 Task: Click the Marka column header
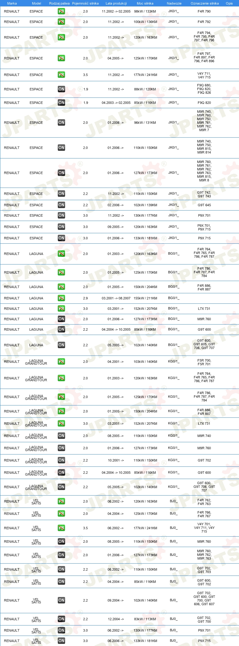pos(12,3)
